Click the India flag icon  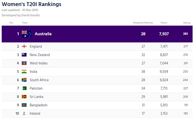[x=24, y=71]
